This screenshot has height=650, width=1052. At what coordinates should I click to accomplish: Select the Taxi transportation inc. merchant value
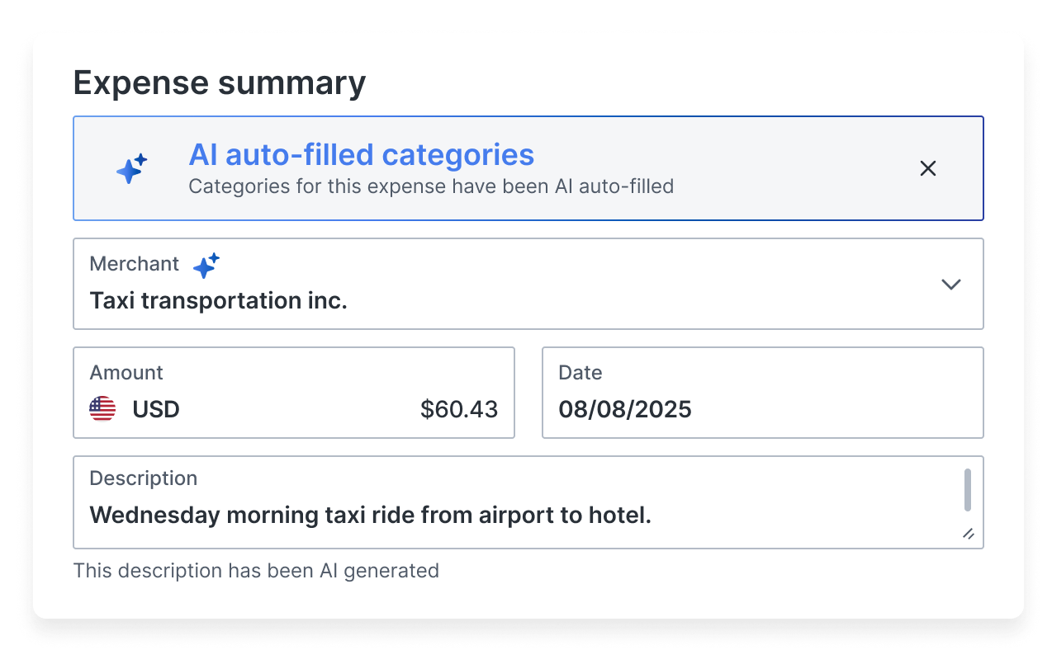click(x=218, y=300)
